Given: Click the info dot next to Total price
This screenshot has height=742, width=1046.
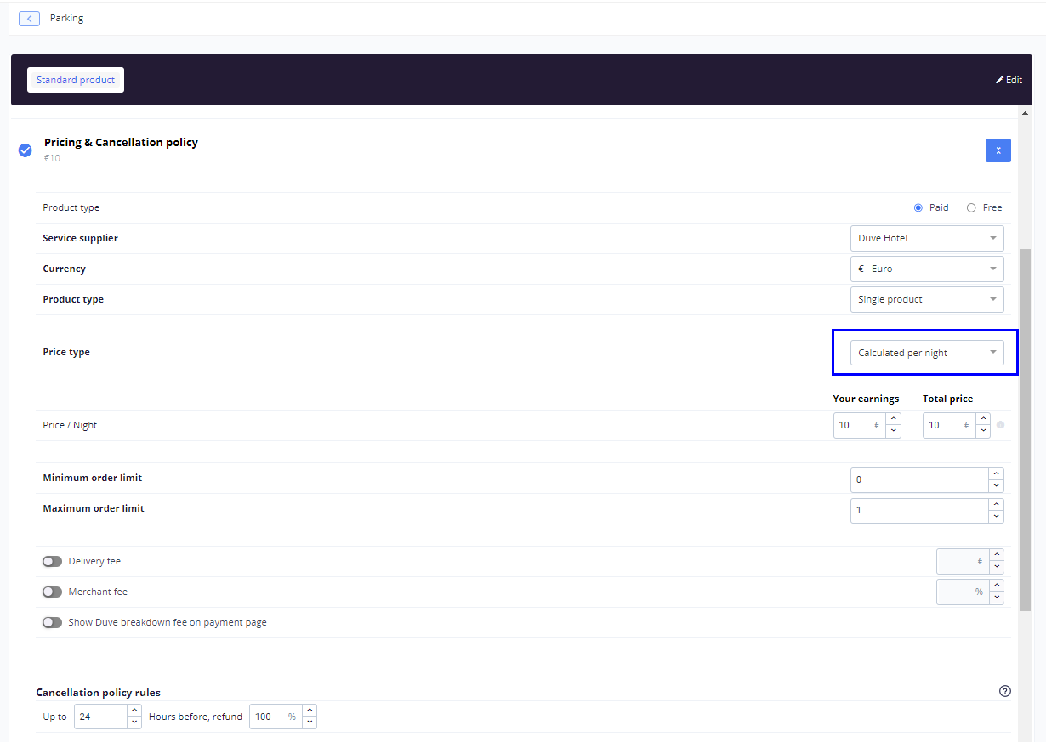Looking at the screenshot, I should (1000, 425).
